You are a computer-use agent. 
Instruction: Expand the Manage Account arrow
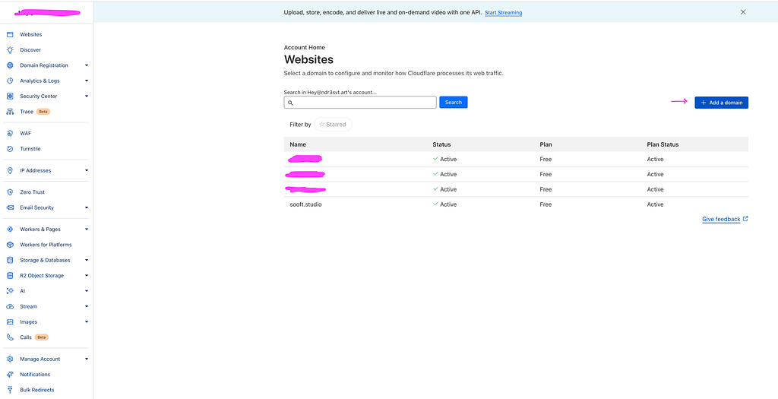(87, 359)
